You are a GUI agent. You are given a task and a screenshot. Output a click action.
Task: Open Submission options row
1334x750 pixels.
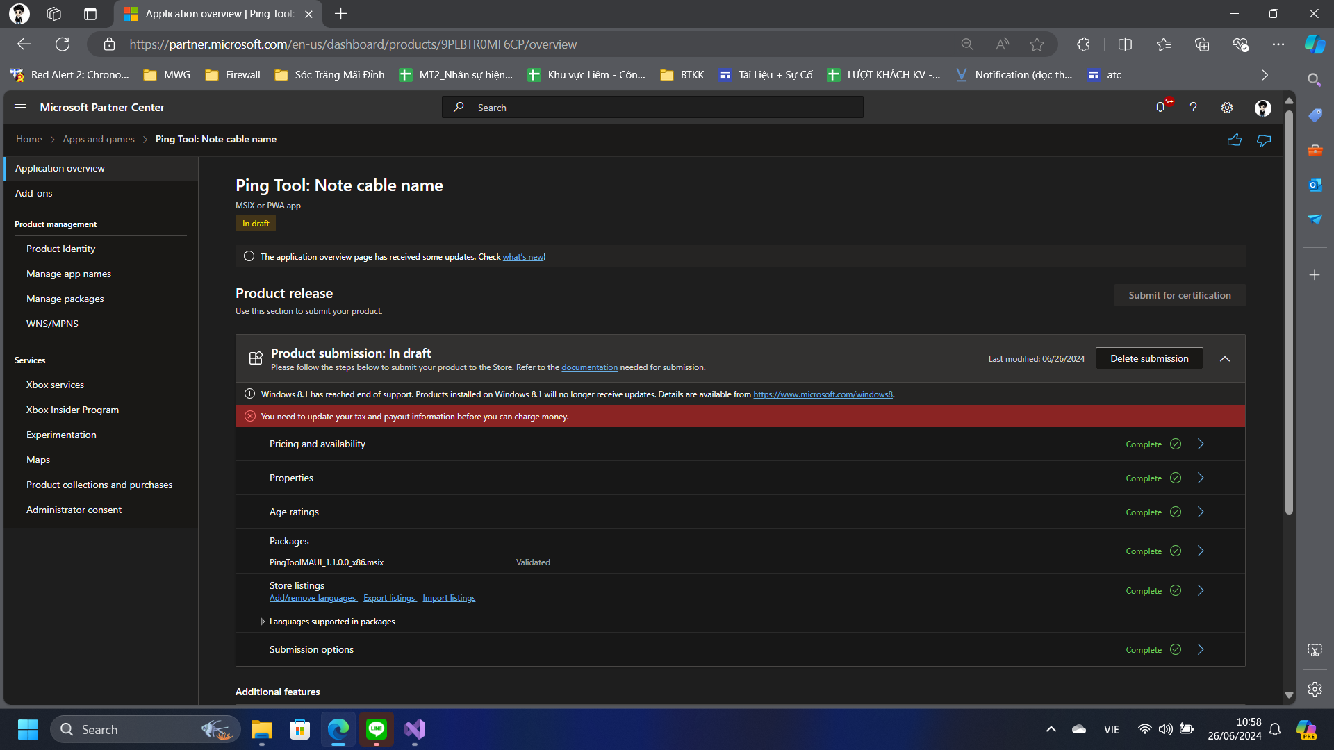click(x=740, y=649)
